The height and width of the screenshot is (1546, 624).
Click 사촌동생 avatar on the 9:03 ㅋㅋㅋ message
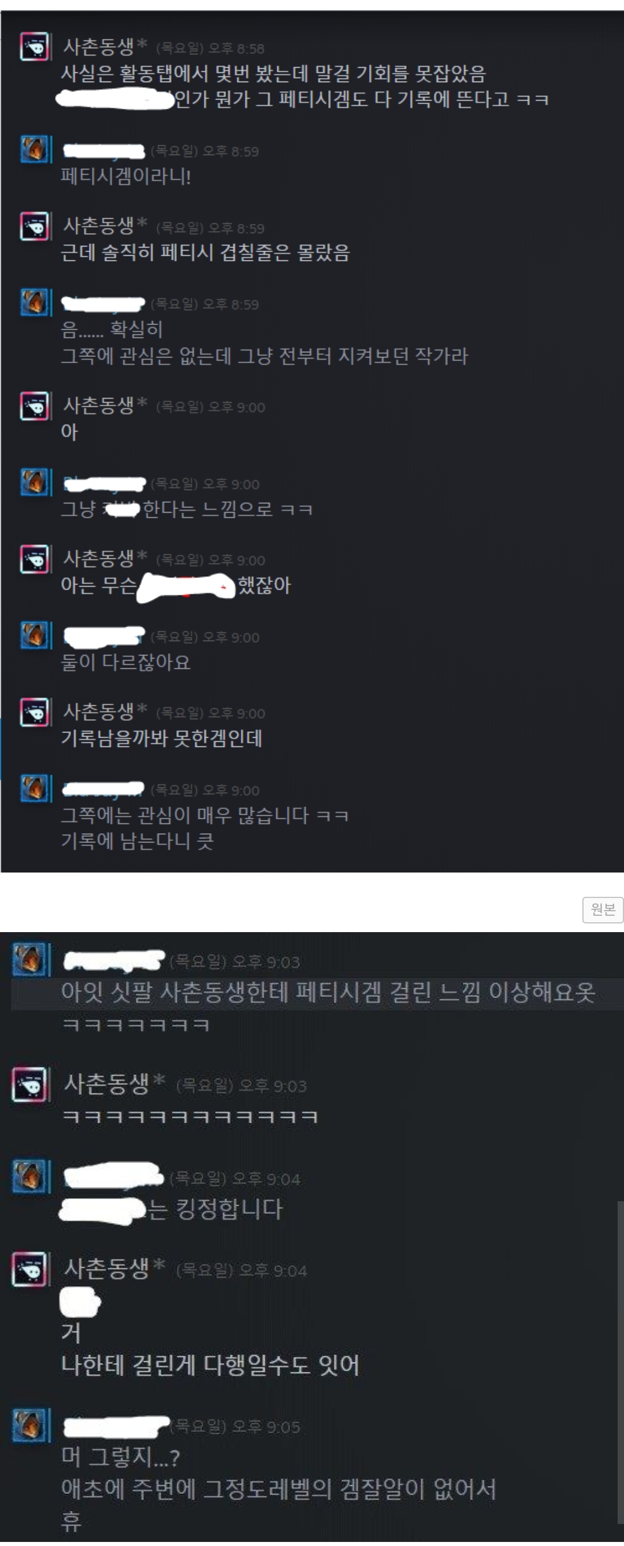(x=29, y=1083)
